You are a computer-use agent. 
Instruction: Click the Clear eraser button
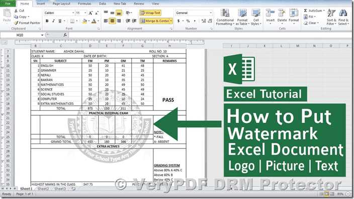point(311,23)
